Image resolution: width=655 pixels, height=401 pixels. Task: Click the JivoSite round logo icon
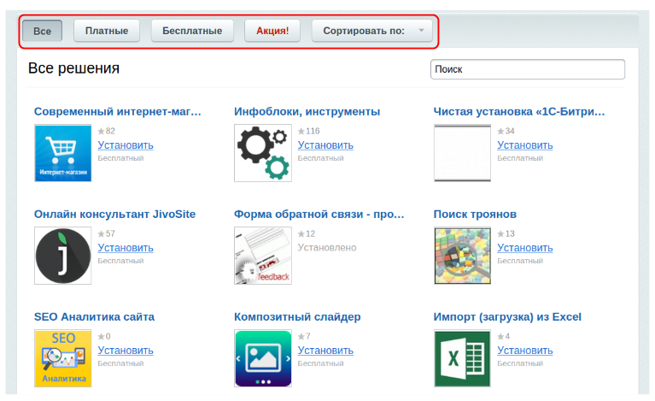pyautogui.click(x=63, y=256)
